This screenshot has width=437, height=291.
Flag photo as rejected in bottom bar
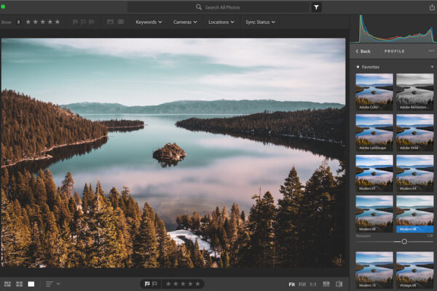point(154,284)
